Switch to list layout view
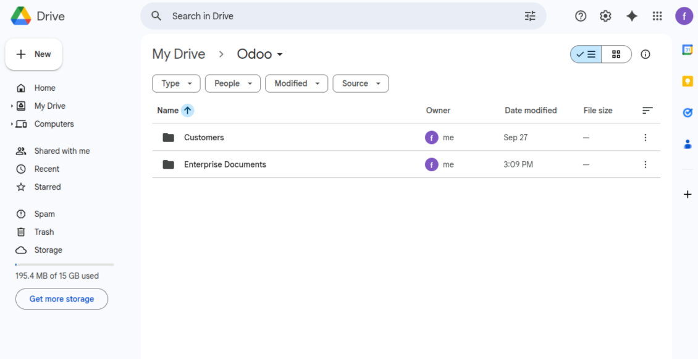The height and width of the screenshot is (359, 698). (586, 54)
